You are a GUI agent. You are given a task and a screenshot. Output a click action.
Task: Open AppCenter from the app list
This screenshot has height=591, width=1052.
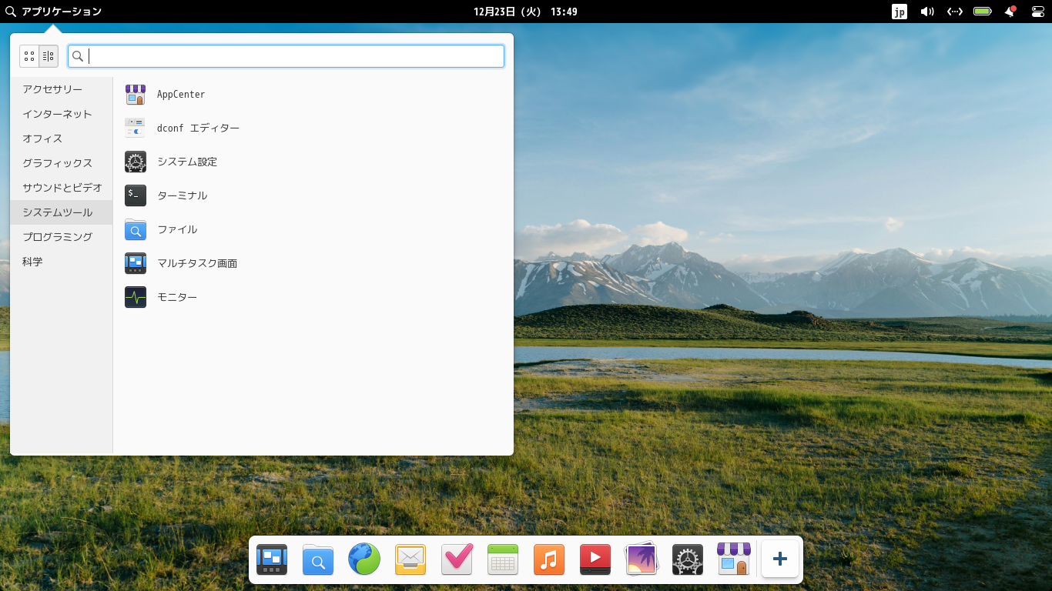pyautogui.click(x=180, y=94)
